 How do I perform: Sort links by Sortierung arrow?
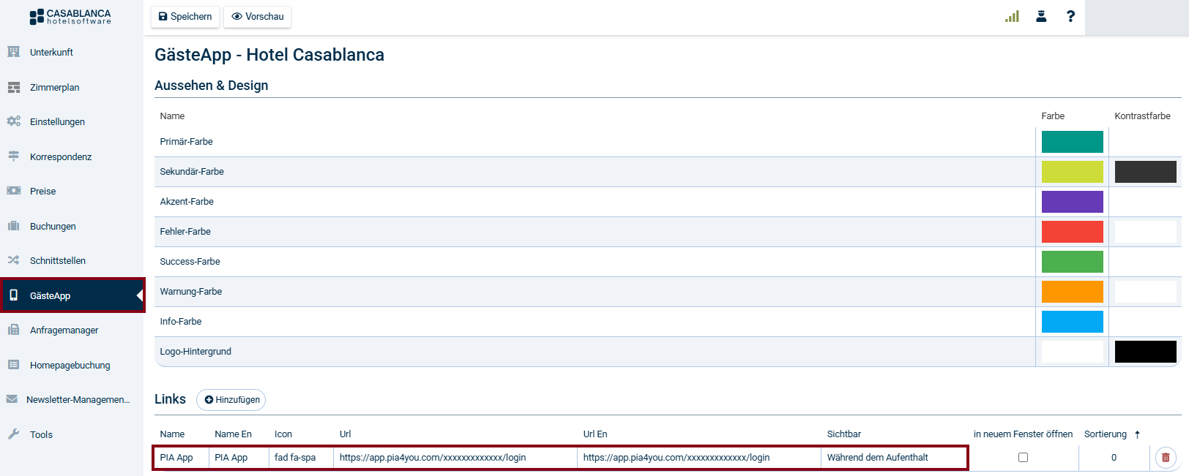[x=1137, y=434]
